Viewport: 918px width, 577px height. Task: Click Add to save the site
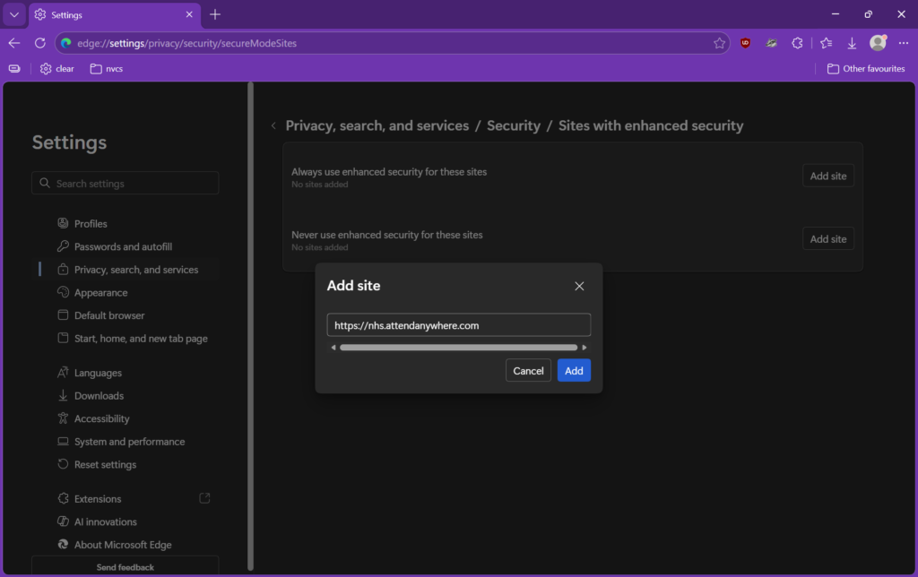tap(574, 370)
